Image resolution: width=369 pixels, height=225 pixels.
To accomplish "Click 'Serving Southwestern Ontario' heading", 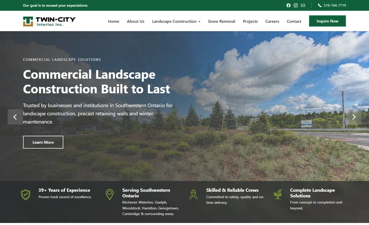I will (146, 193).
